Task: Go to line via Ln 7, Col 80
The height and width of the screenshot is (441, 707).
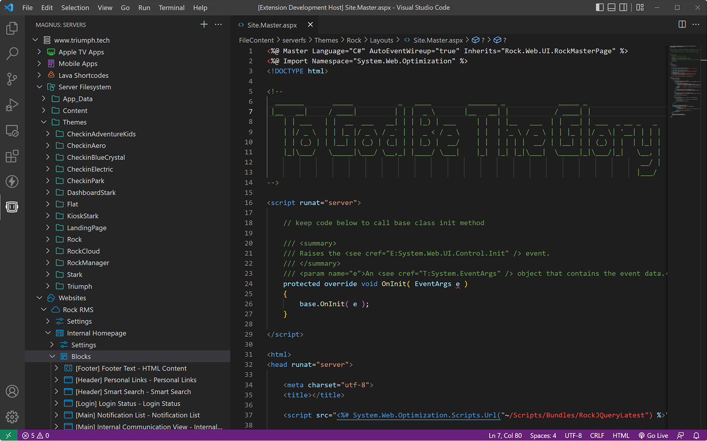Action: tap(505, 435)
